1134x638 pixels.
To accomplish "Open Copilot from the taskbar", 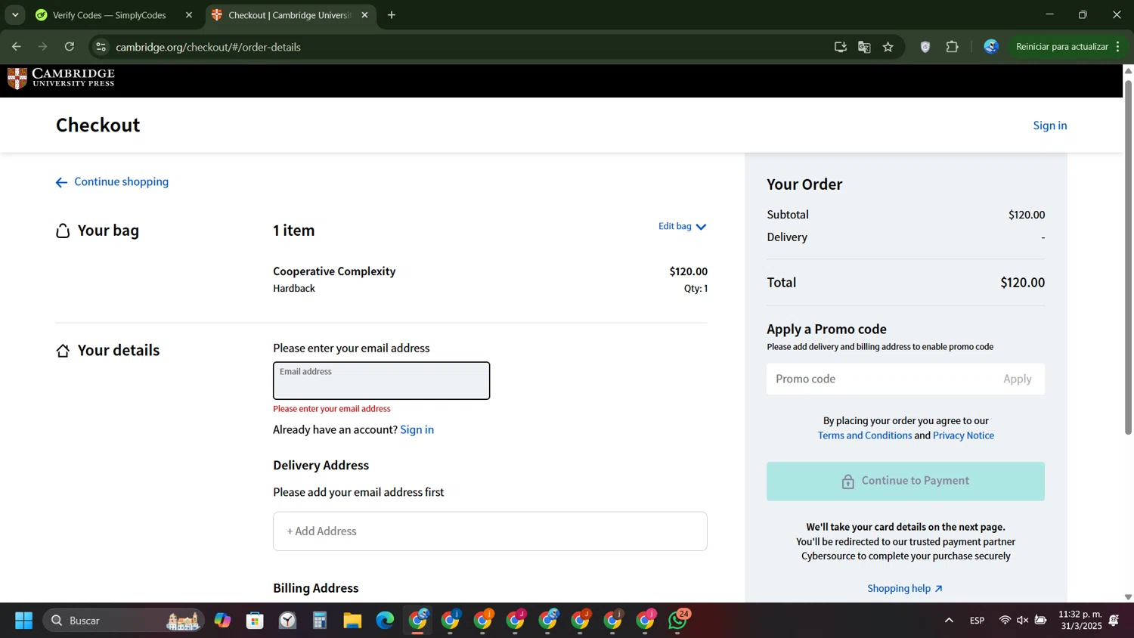I will (222, 621).
